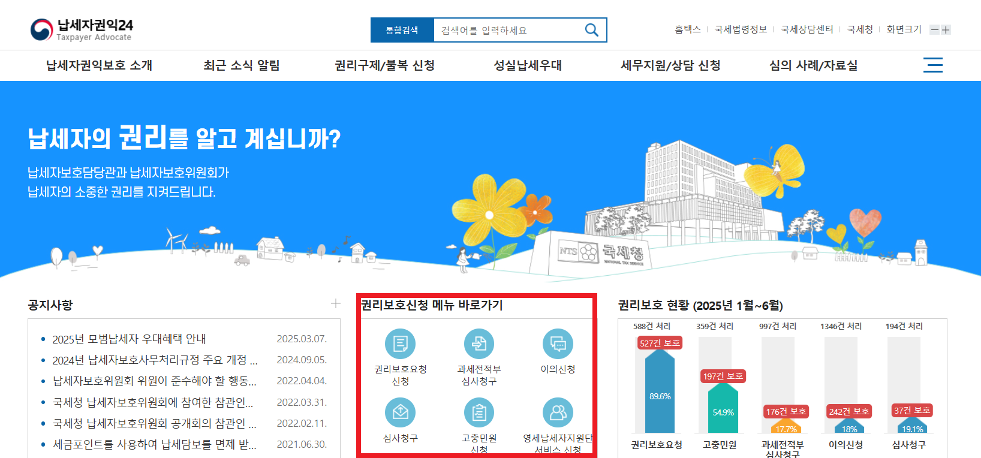
Task: Click the 176건 보호 chart label
Action: 786,411
